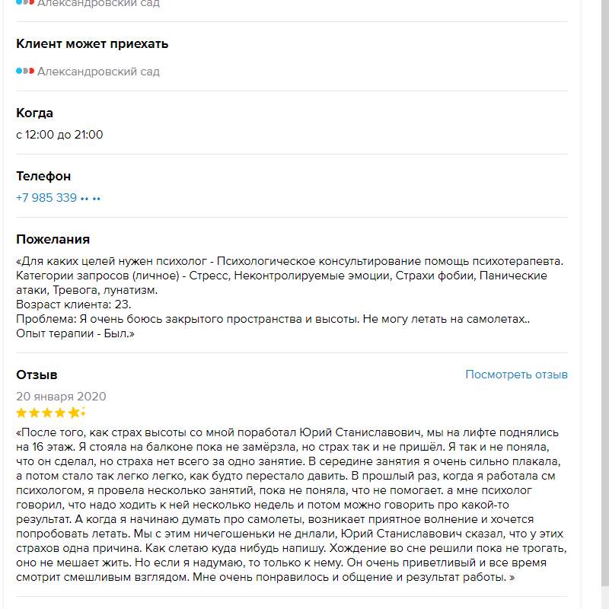
Task: Click the time range с 12:00 до 21:00
Action: [x=59, y=135]
